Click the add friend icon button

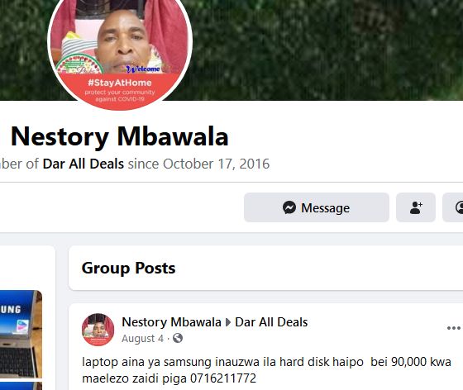[x=415, y=207]
